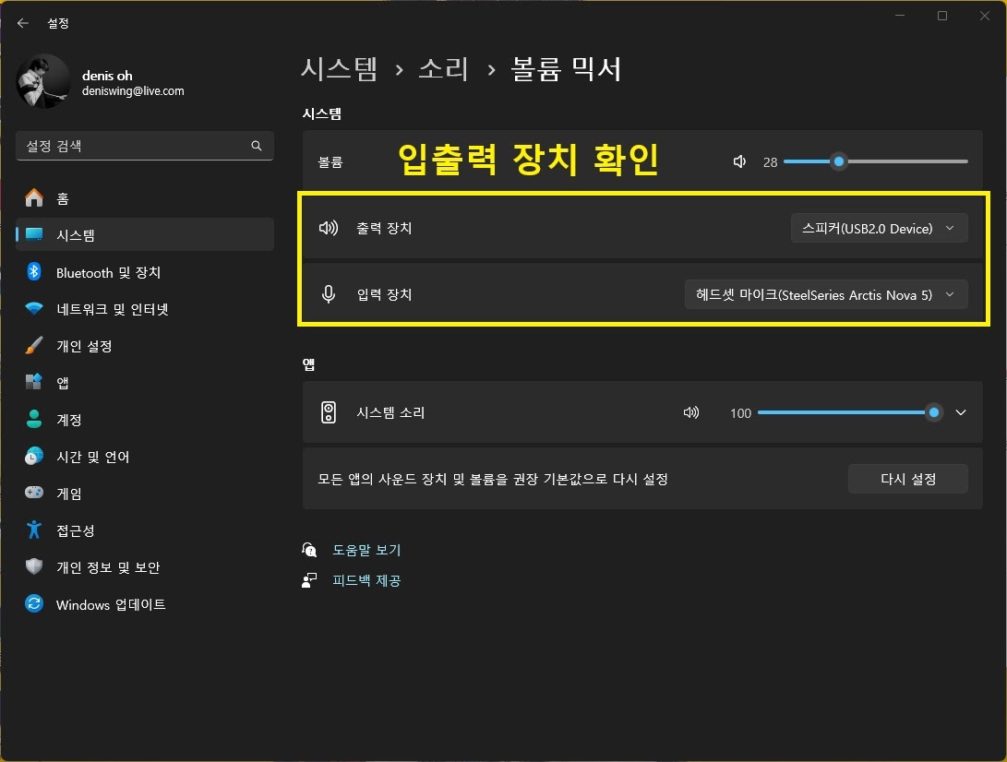Click the 시스템 소리 speaker box icon
1007x762 pixels.
coord(329,412)
